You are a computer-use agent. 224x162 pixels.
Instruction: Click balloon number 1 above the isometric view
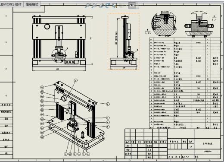[76, 80]
